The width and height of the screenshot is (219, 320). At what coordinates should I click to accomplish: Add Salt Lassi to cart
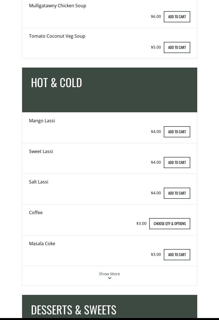pos(177,193)
